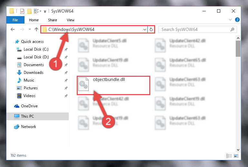The image size is (248, 167).
Task: Select Quick access in the navigation pane
Action: [32, 42]
